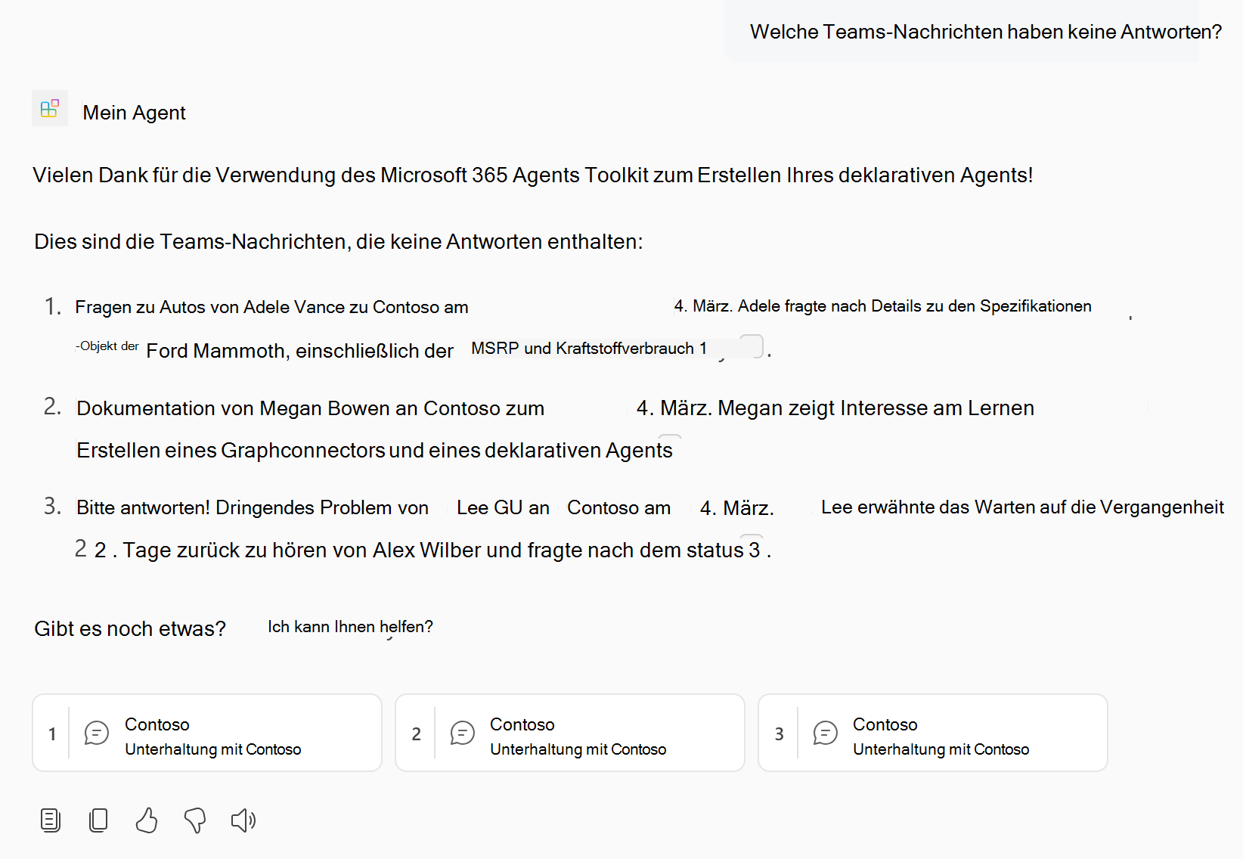Click the chat bubble icon on card 3
The height and width of the screenshot is (859, 1243).
(x=825, y=733)
